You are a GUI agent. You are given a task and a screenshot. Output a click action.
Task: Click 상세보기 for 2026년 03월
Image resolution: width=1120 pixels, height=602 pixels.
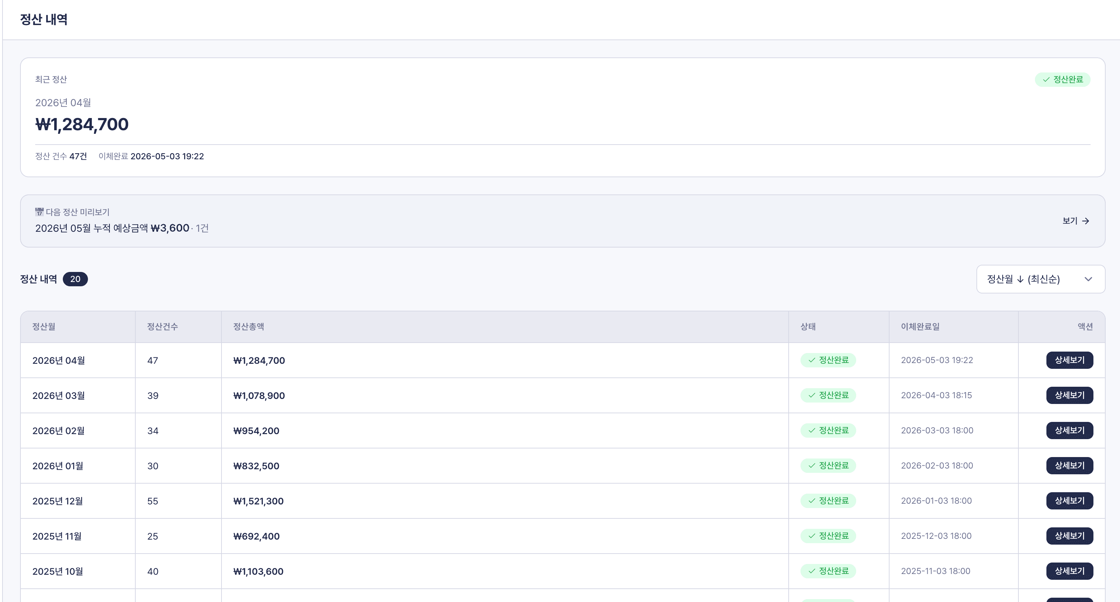click(x=1070, y=395)
